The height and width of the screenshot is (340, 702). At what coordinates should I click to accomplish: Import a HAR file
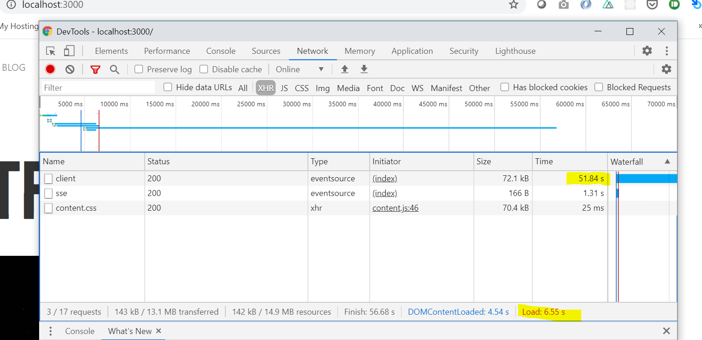coord(345,69)
